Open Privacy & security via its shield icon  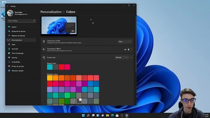tap(9, 66)
